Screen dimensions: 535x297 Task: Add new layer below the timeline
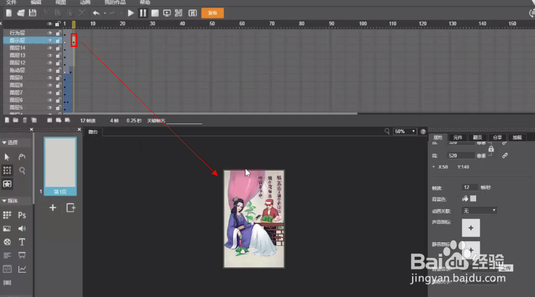pyautogui.click(x=7, y=120)
